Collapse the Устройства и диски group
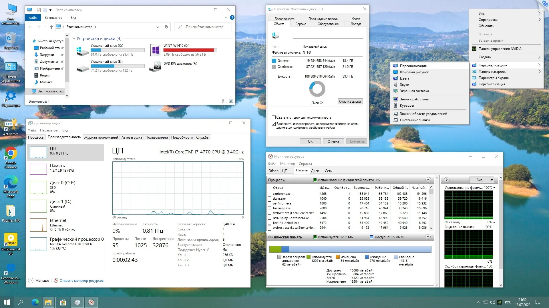 click(x=74, y=38)
